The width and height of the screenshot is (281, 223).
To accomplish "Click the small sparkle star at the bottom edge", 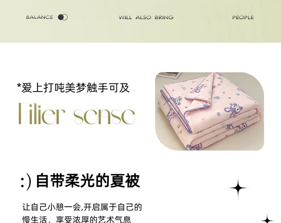I will tap(267, 219).
